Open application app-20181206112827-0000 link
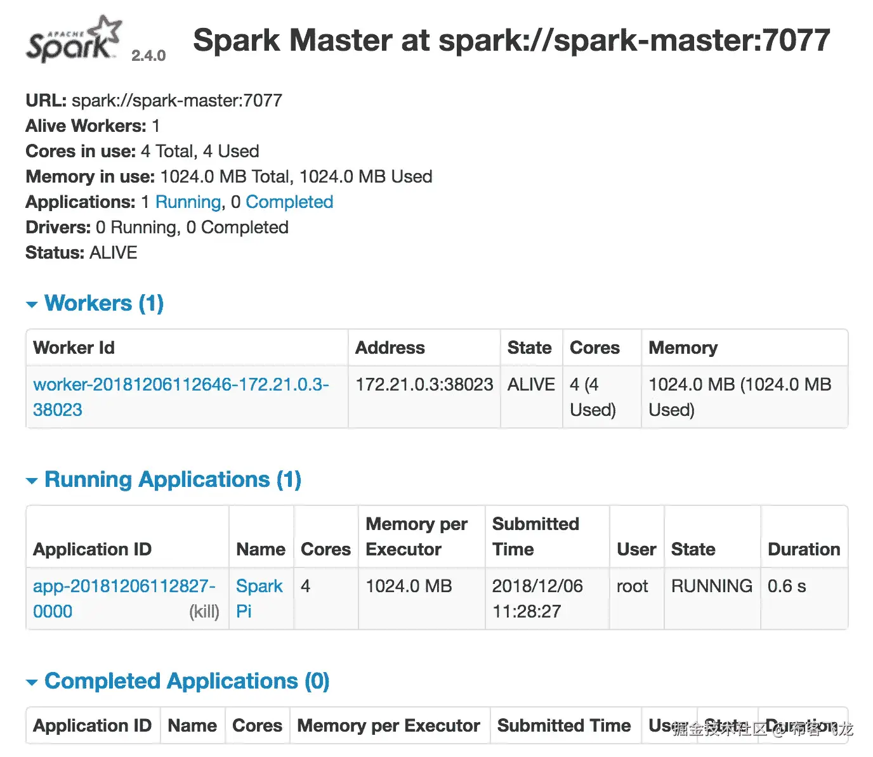 pyautogui.click(x=124, y=598)
